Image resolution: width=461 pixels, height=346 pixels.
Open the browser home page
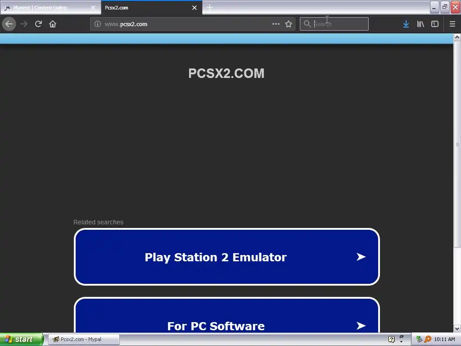pos(53,24)
